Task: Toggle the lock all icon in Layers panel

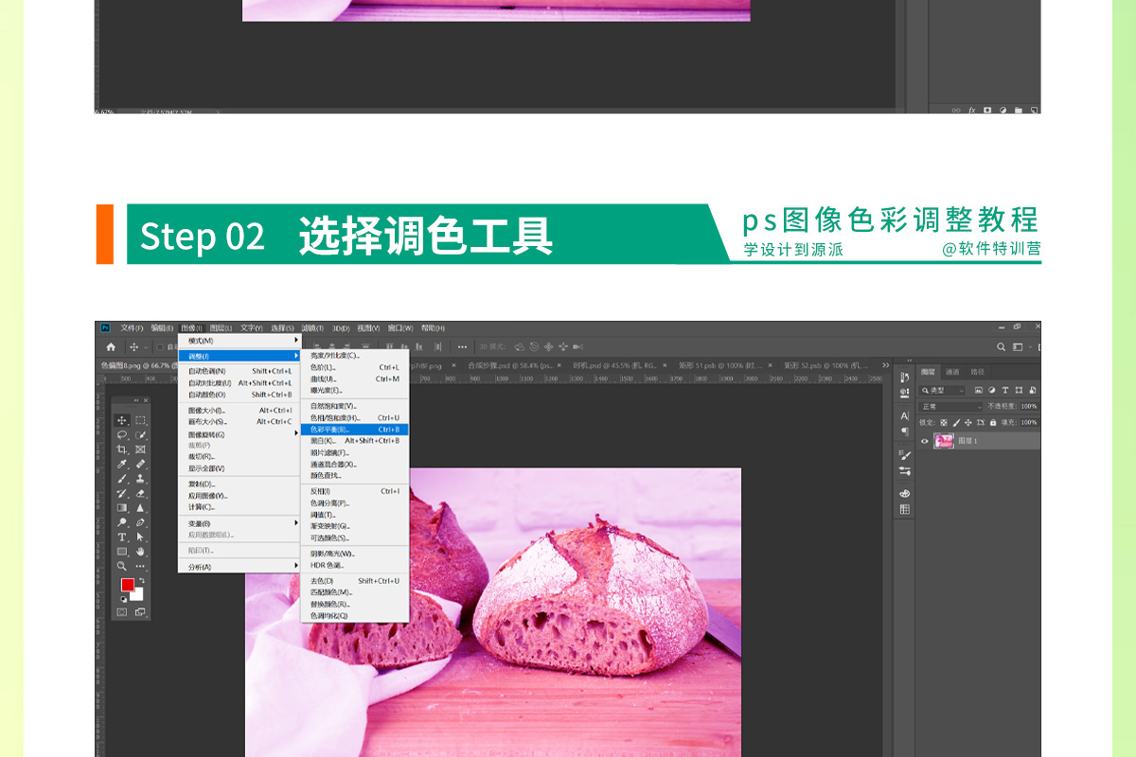Action: pyautogui.click(x=992, y=422)
